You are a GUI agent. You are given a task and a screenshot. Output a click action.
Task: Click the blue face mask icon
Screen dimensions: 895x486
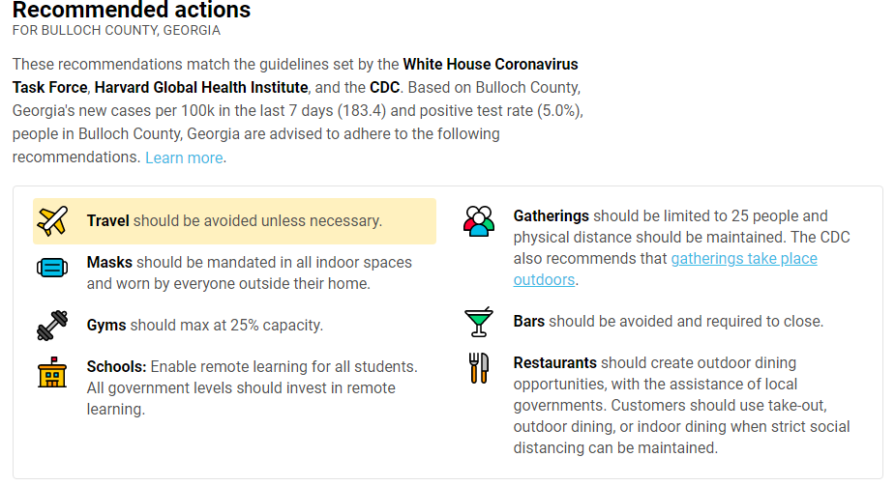tap(52, 268)
